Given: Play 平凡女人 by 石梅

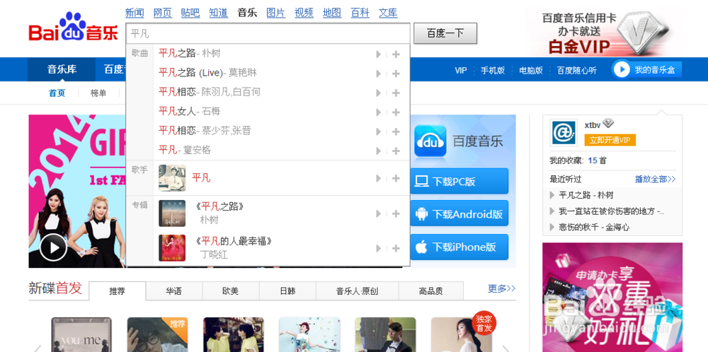Looking at the screenshot, I should coord(378,112).
